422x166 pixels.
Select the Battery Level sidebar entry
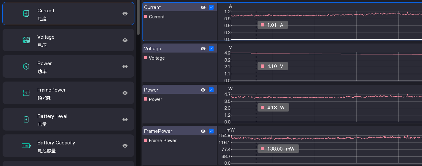[68, 119]
